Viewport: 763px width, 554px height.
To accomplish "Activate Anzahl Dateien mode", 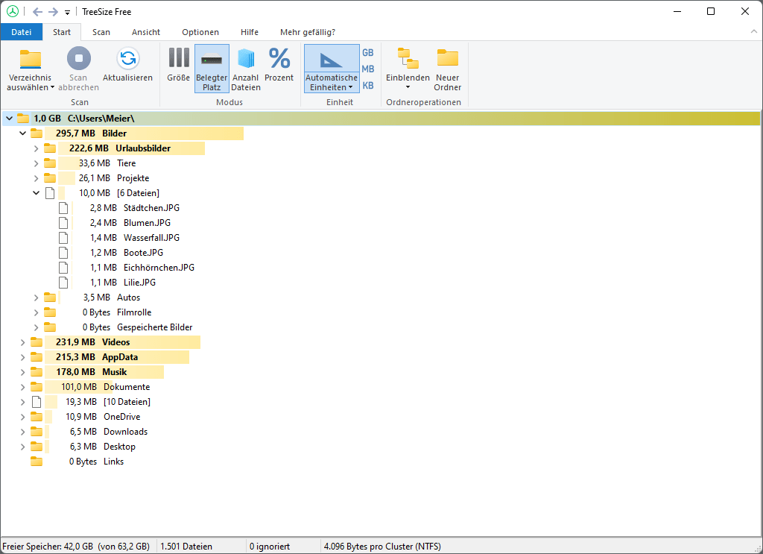I will tap(246, 67).
